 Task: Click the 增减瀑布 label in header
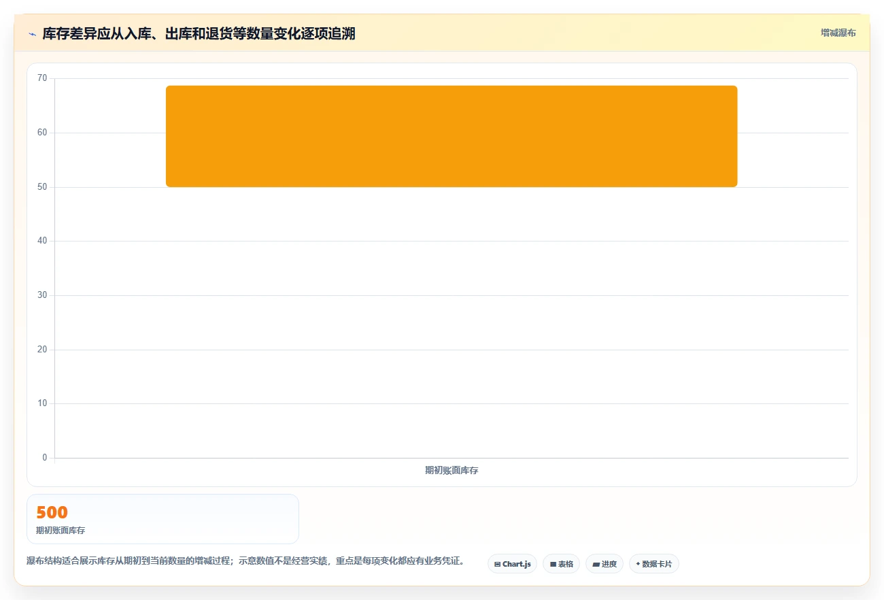click(838, 33)
